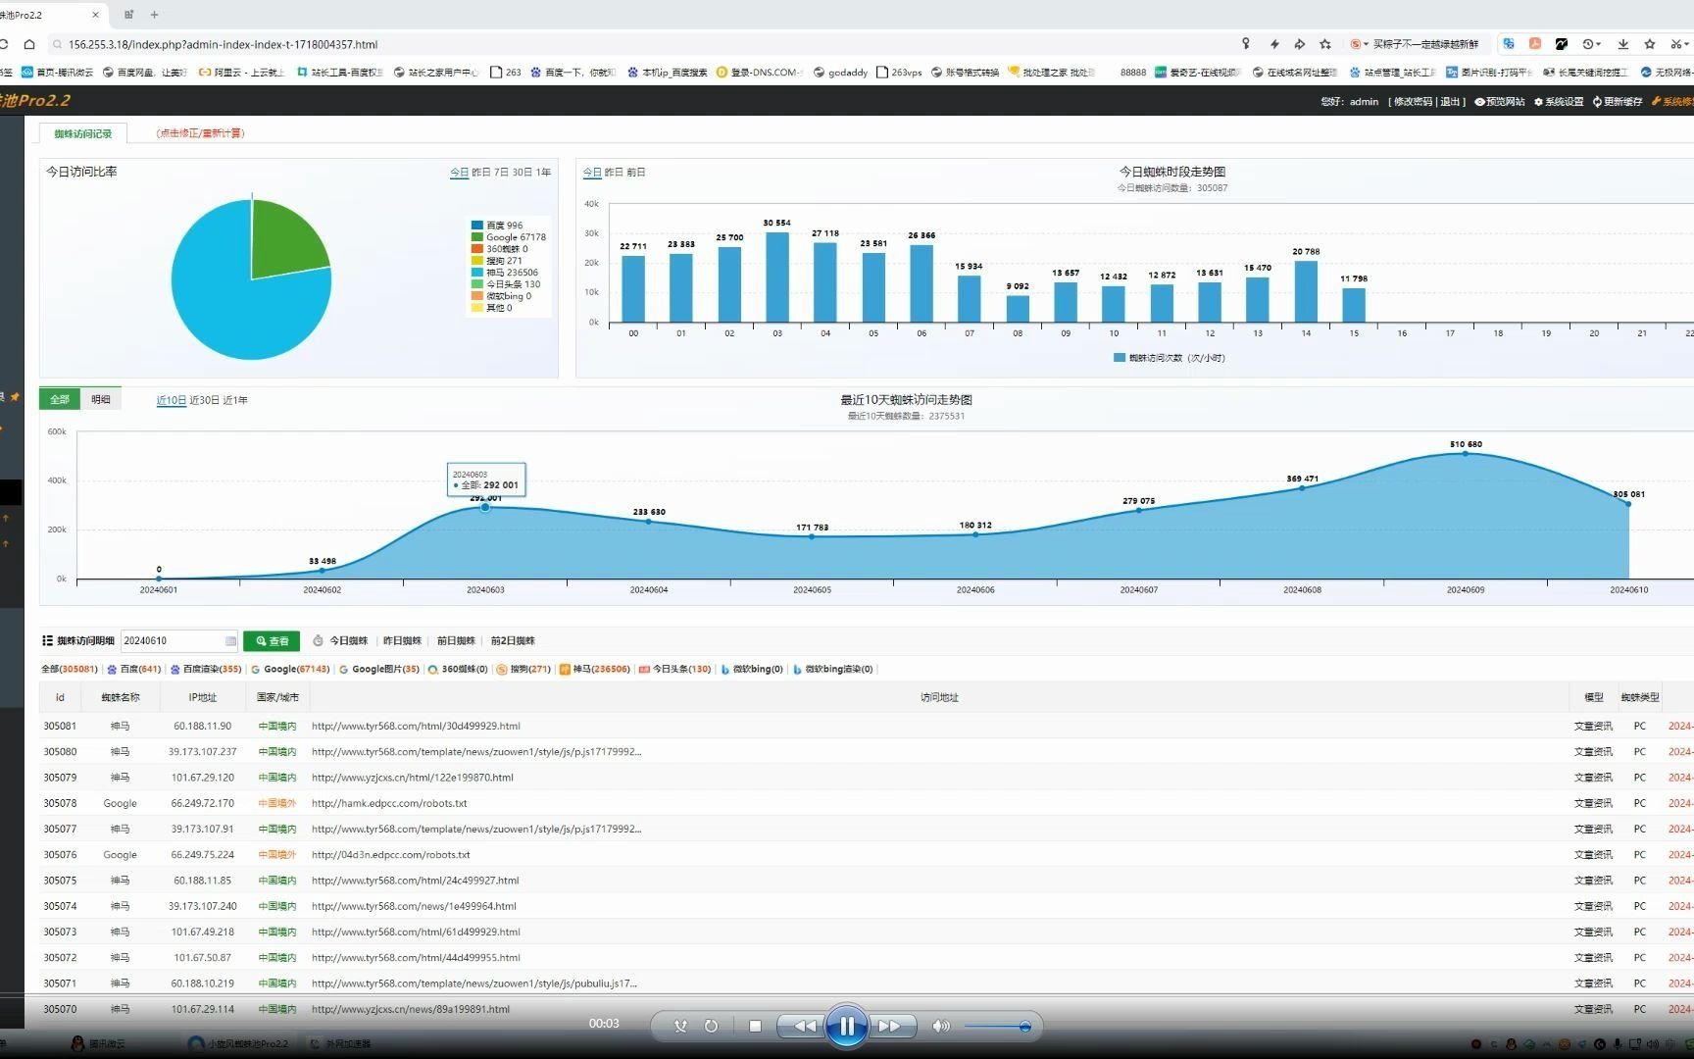The height and width of the screenshot is (1059, 1694).
Task: Click 更新缓存 refresh cache
Action: click(1618, 101)
